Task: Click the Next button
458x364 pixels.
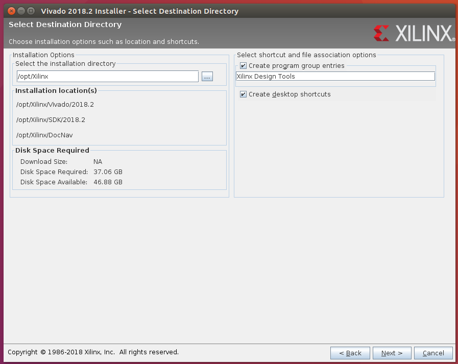Action: (392, 353)
